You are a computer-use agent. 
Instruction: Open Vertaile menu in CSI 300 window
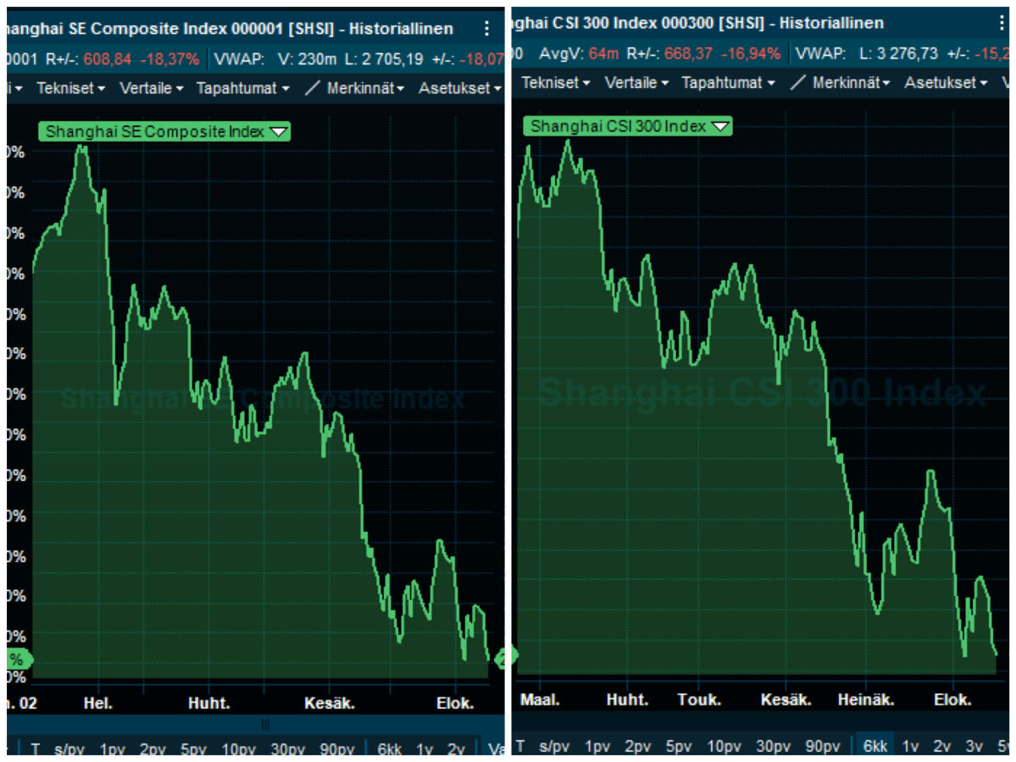point(636,83)
